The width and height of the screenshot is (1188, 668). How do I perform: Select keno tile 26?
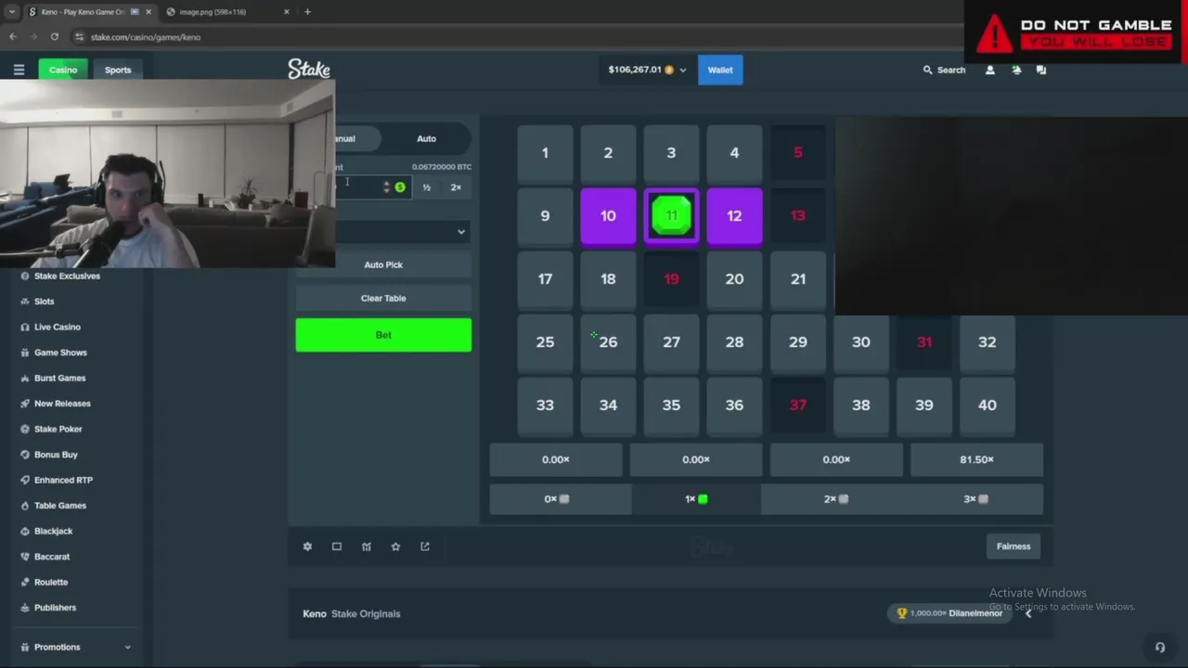pyautogui.click(x=608, y=342)
